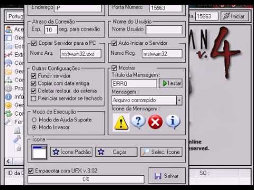The image size is (254, 190).
Task: Click the Título da Mensagem field
Action: click(x=134, y=83)
